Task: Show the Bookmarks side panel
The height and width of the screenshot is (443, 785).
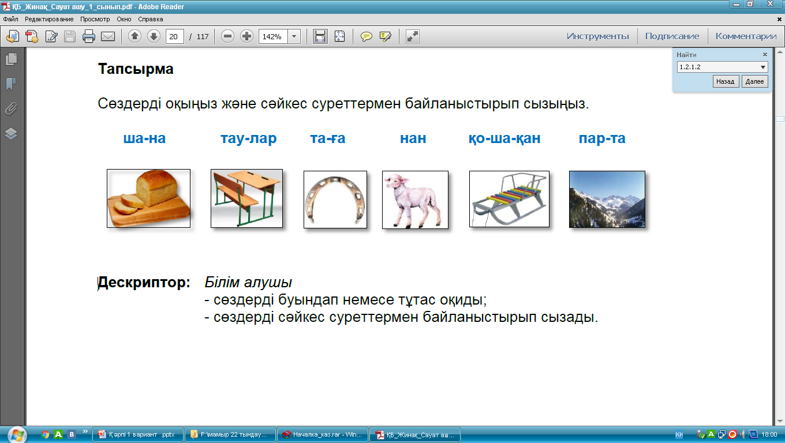Action: click(11, 84)
